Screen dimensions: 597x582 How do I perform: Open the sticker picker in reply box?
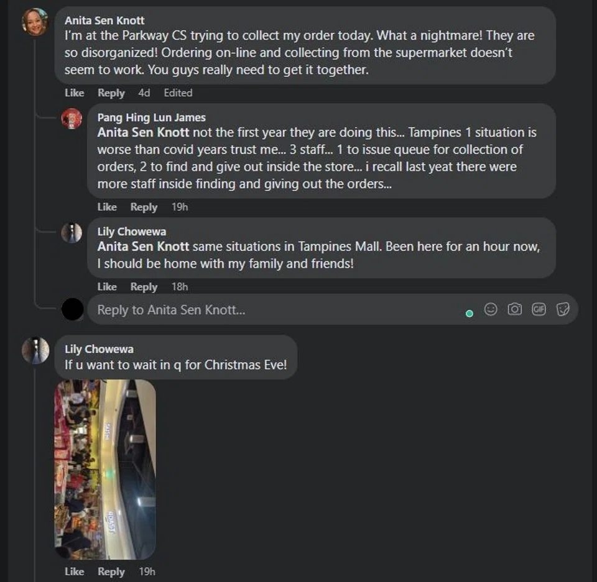(562, 309)
